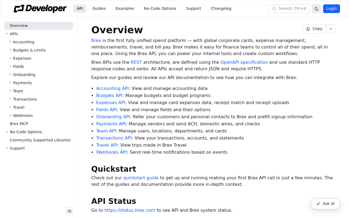Open No-Code Options in top navigation

pyautogui.click(x=160, y=9)
